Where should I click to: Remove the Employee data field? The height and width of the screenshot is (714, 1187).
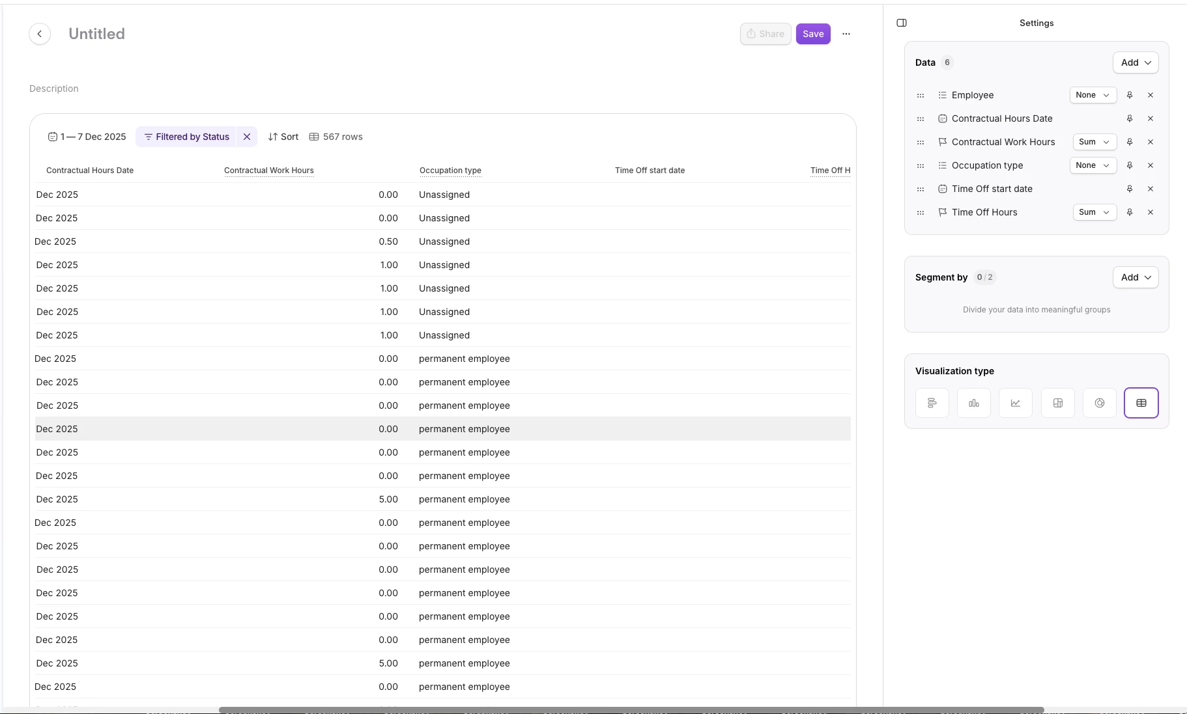pos(1151,95)
